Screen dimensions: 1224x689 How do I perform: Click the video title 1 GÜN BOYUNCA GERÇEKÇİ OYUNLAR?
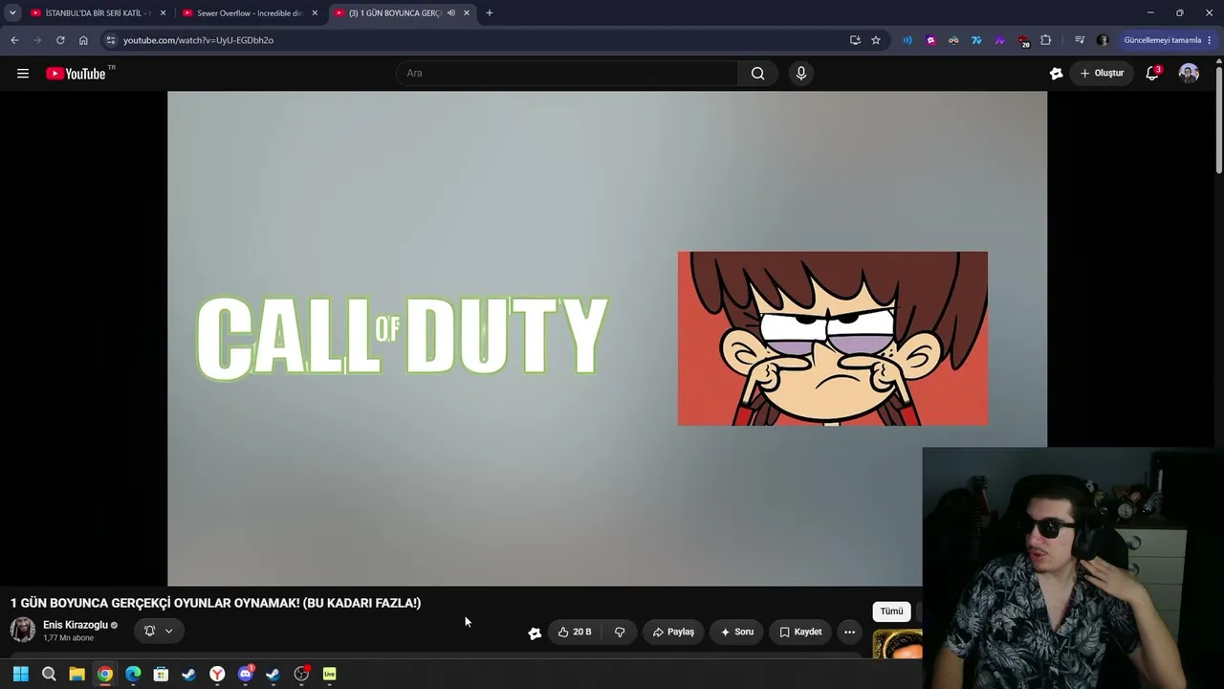(215, 603)
